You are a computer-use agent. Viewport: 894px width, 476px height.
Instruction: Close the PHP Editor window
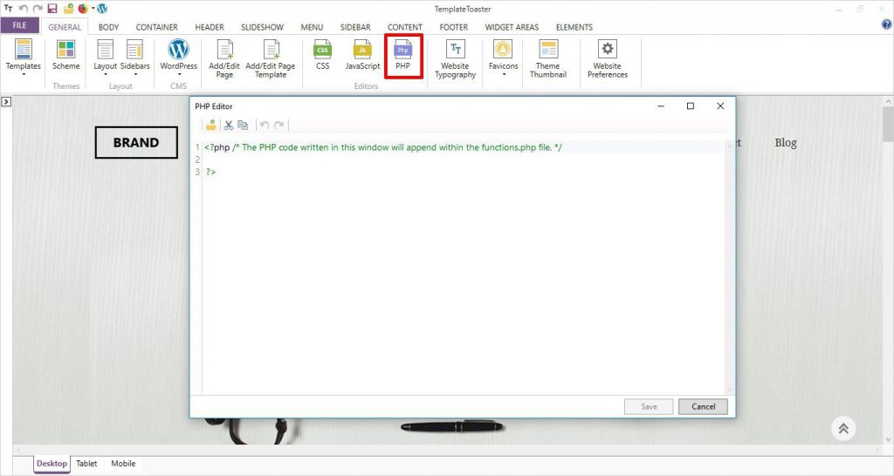click(x=720, y=105)
